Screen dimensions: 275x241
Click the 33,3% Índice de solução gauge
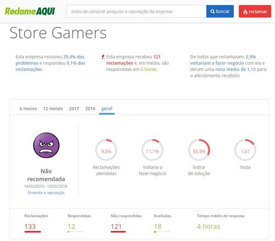click(199, 150)
